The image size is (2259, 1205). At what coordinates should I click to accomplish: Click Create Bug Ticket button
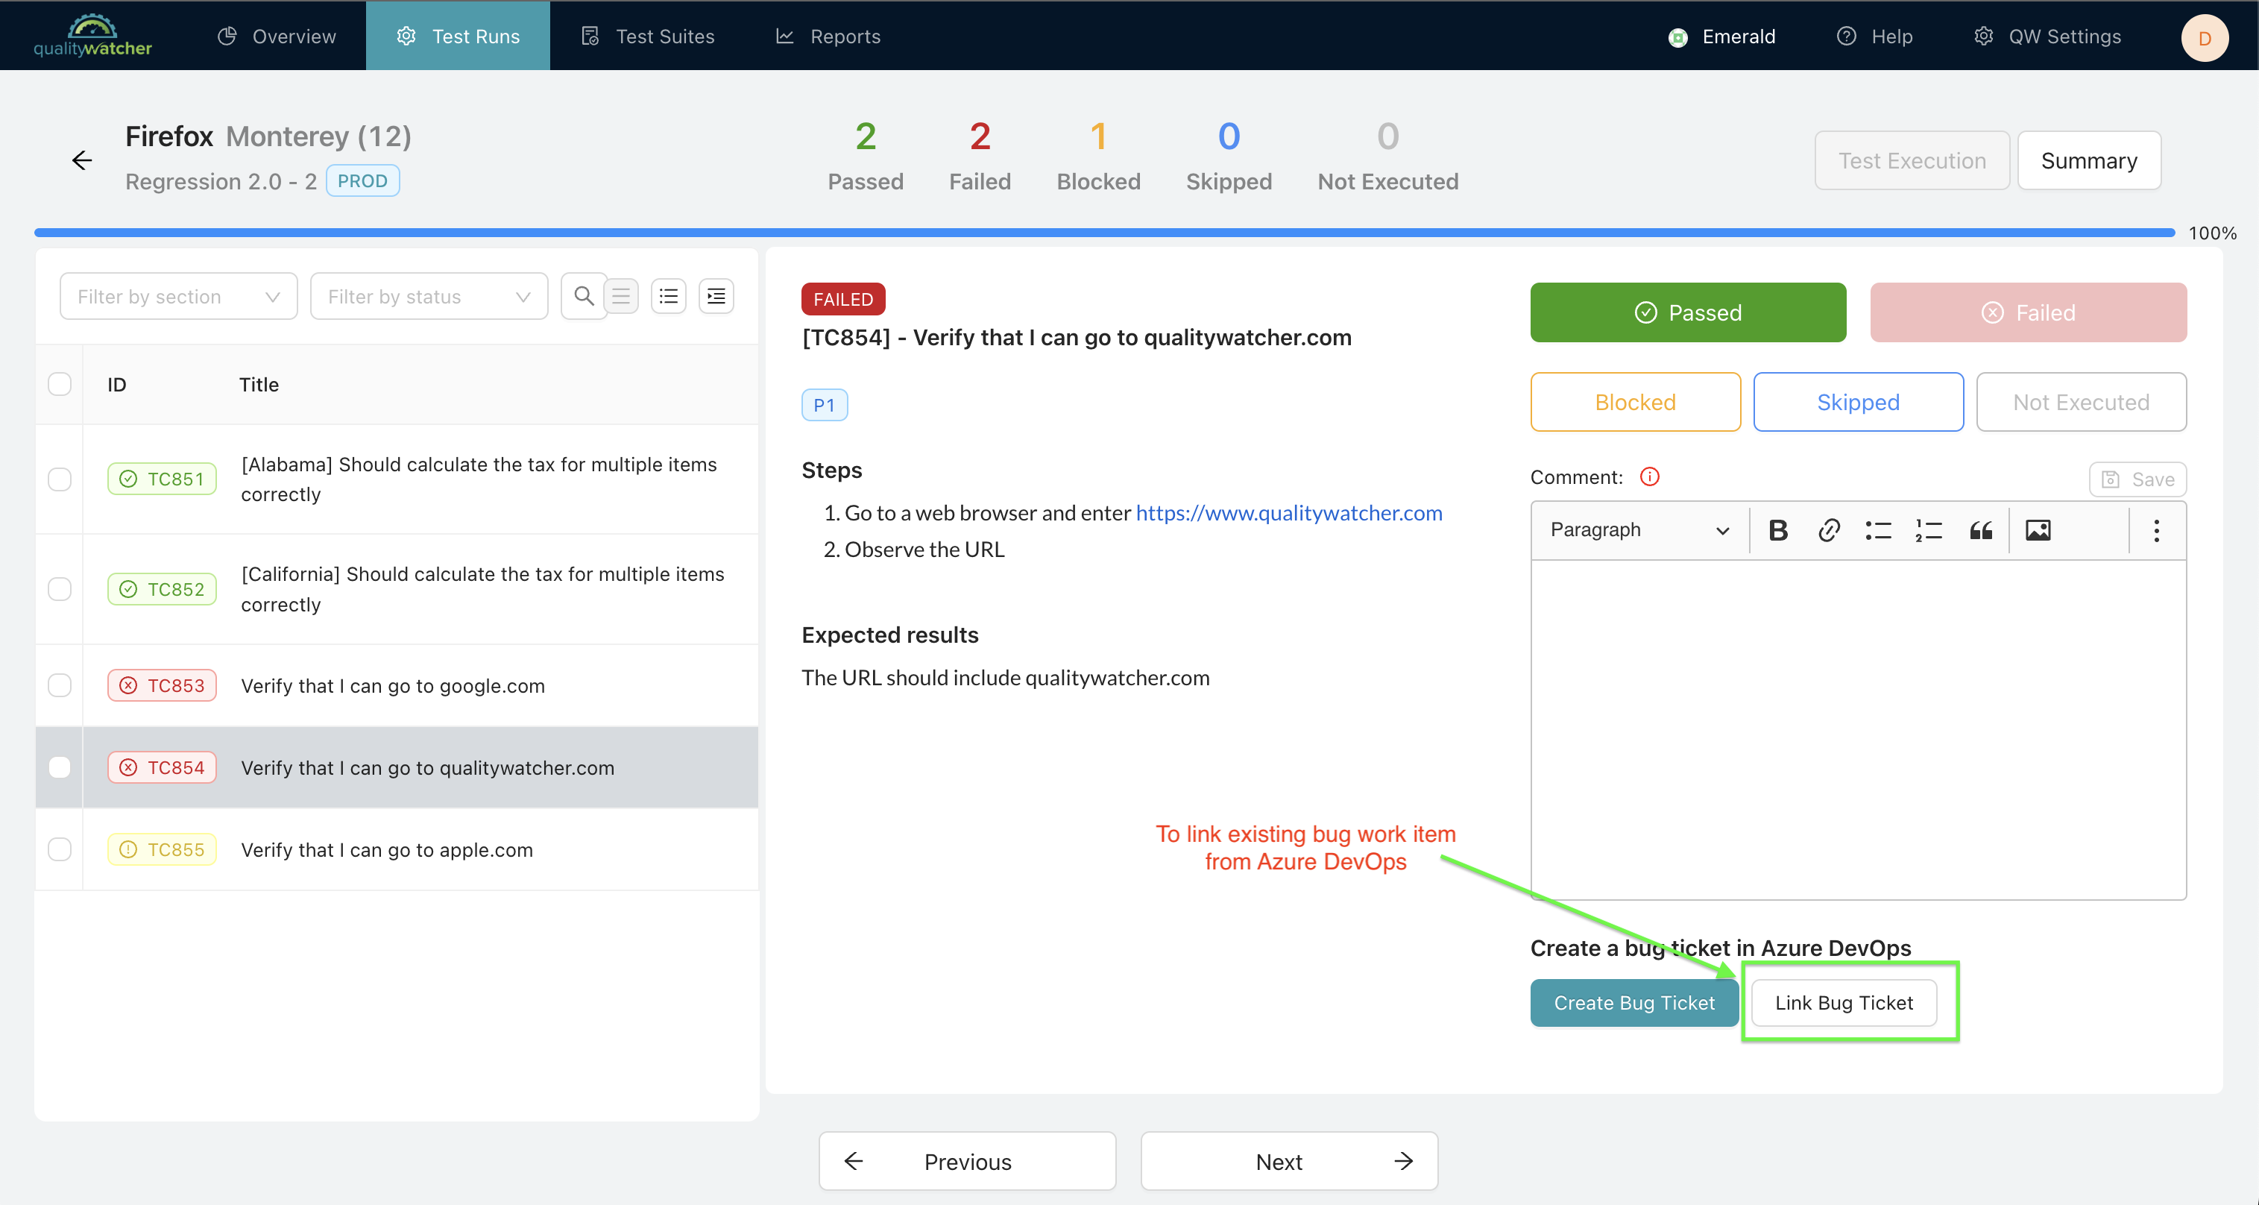pos(1635,1002)
